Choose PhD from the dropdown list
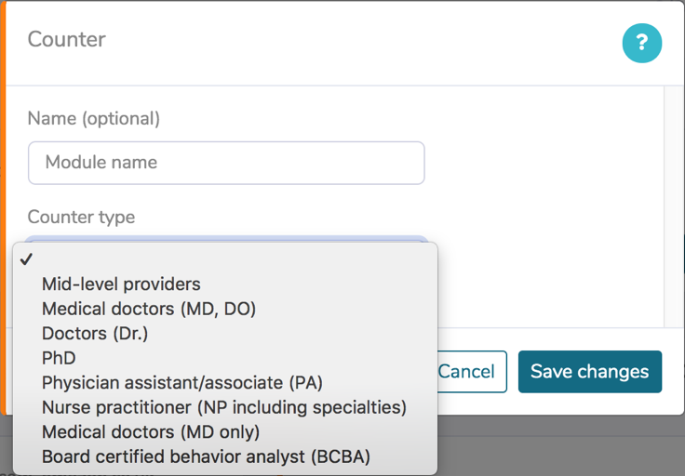This screenshot has width=685, height=476. click(225, 358)
